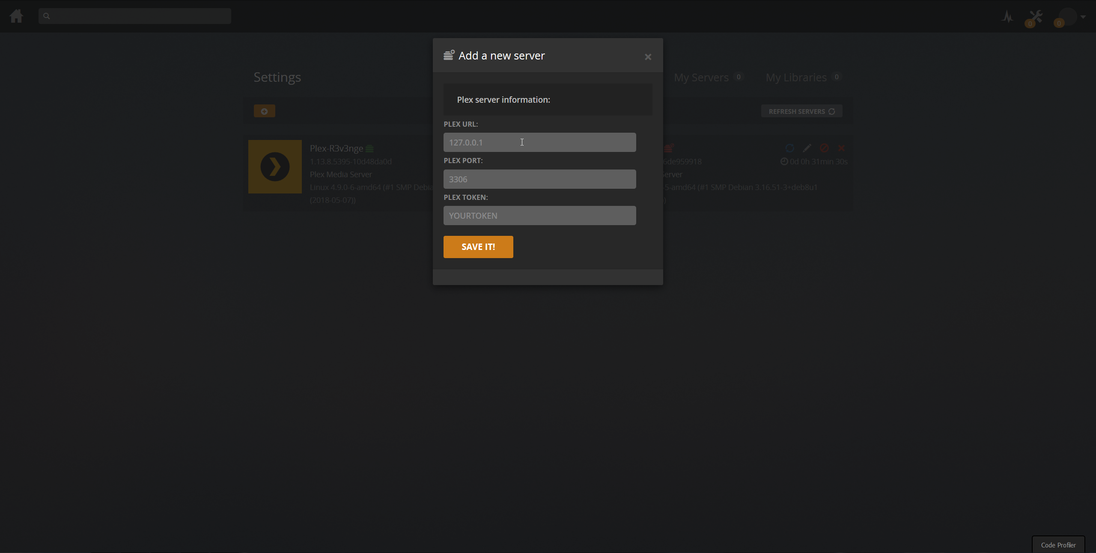
Task: Click the red disable icon on server card
Action: [824, 148]
